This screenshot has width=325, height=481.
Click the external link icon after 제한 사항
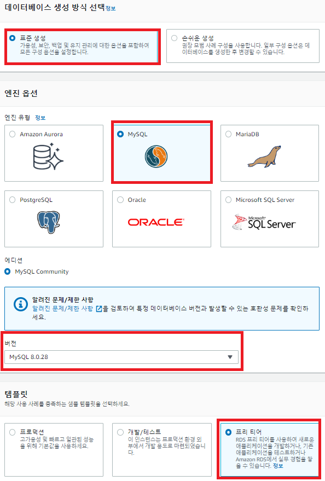98,309
